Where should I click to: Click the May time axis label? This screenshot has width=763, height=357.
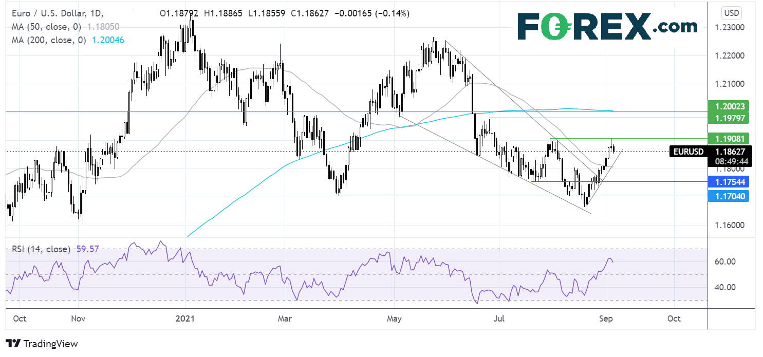click(x=394, y=318)
